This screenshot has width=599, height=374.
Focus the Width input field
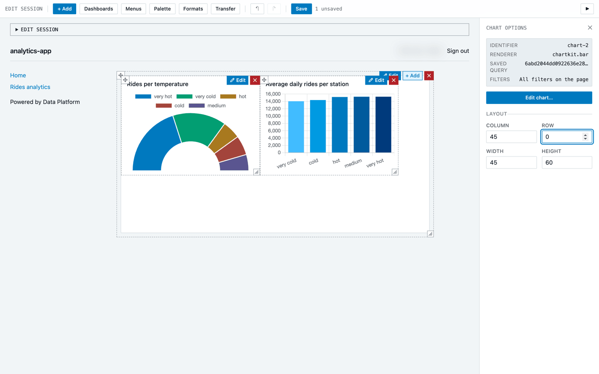coord(511,162)
